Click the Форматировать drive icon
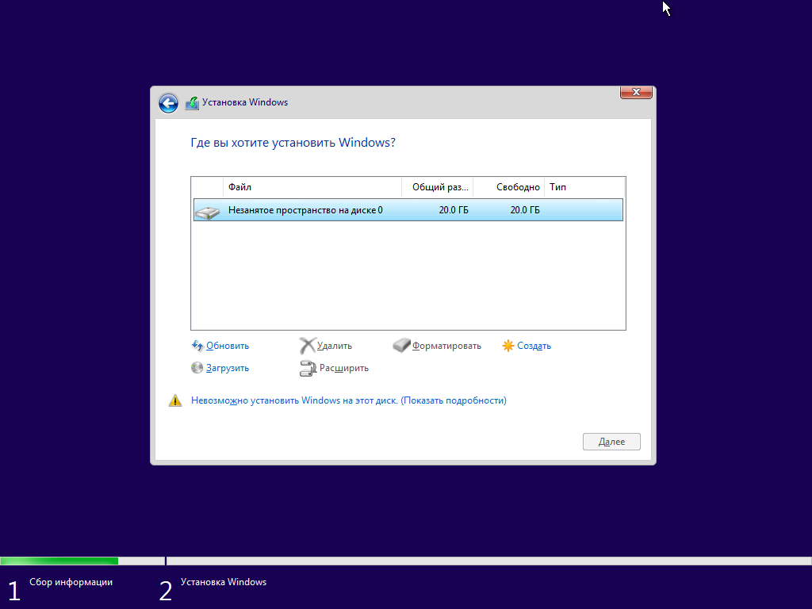The height and width of the screenshot is (609, 812). point(402,346)
